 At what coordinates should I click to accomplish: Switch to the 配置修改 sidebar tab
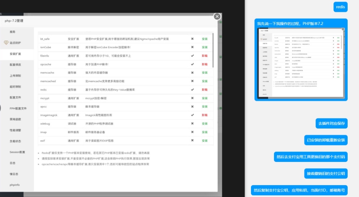(15, 65)
